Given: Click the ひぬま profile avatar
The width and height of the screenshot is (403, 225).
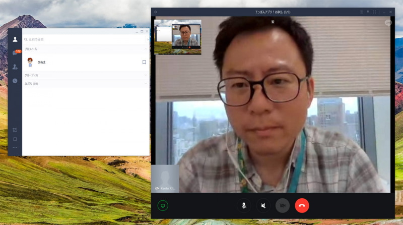Looking at the screenshot, I should [x=30, y=62].
